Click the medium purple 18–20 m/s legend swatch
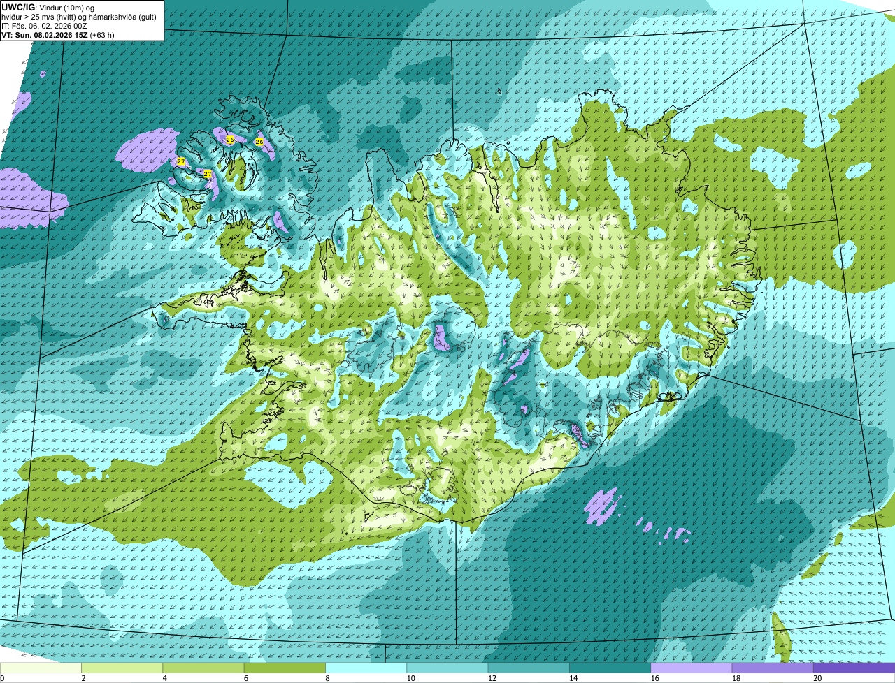 tap(773, 668)
